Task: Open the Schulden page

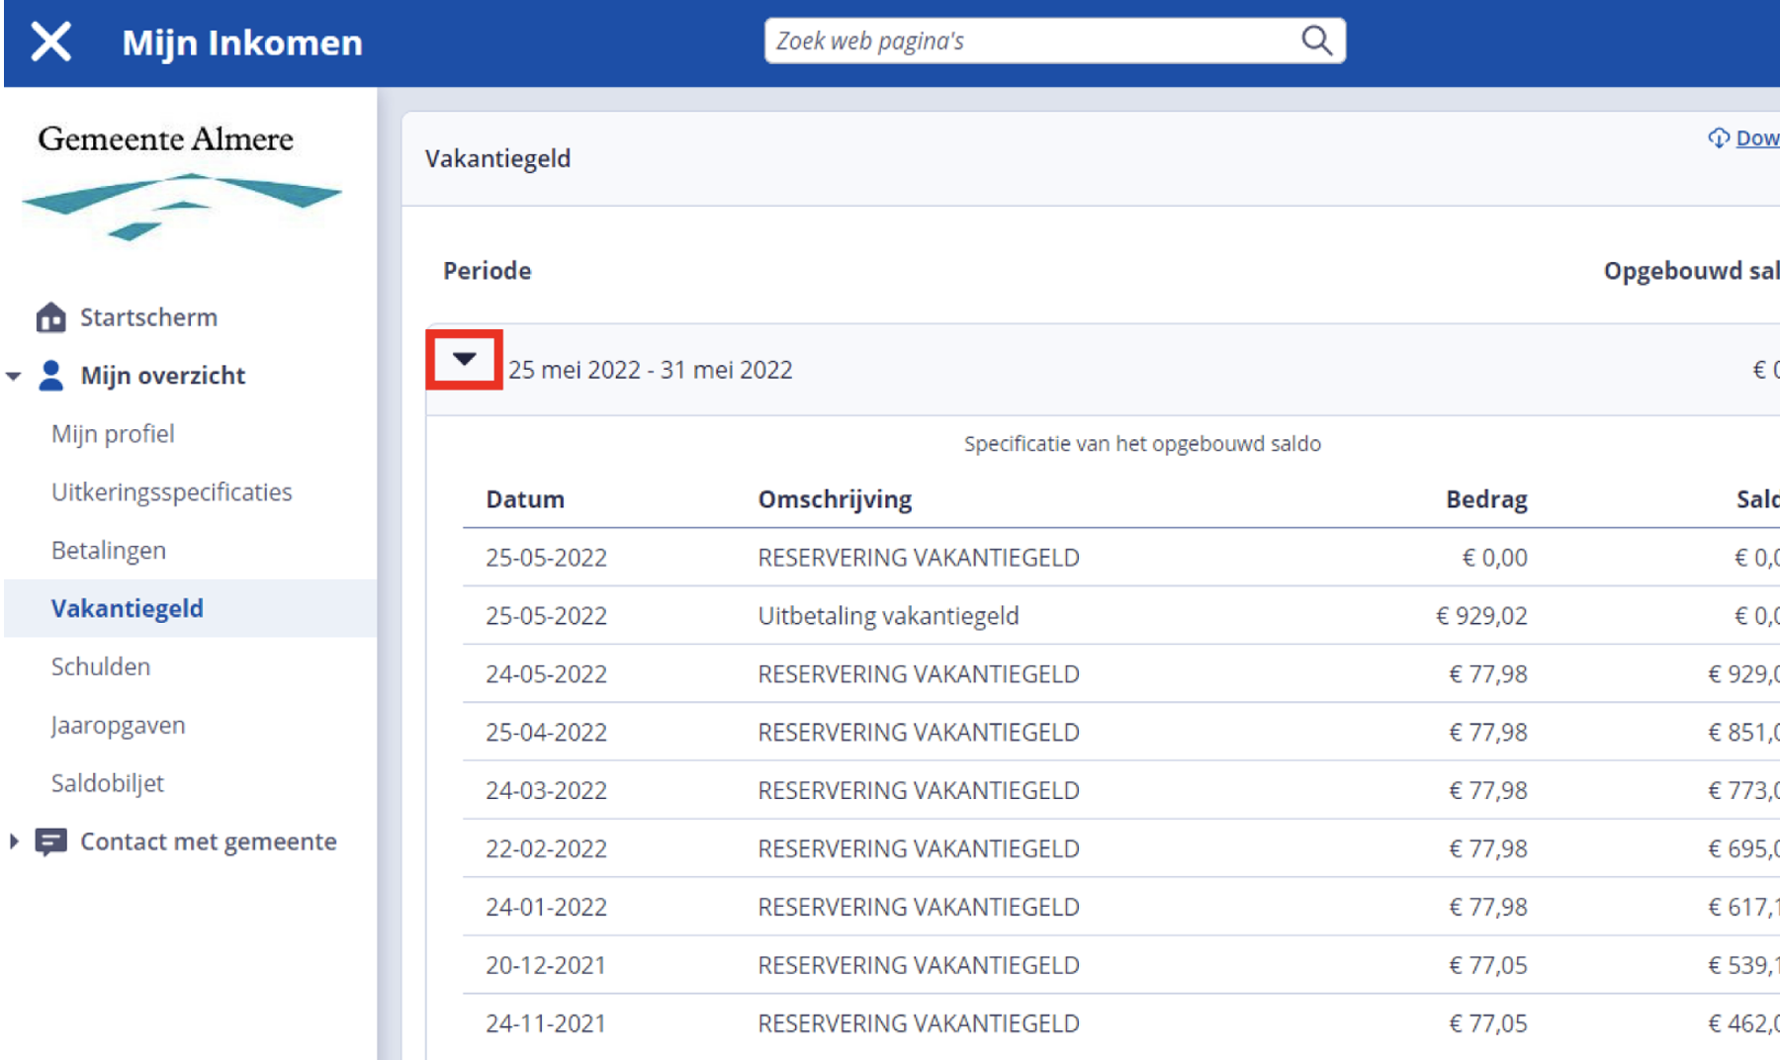Action: [101, 667]
